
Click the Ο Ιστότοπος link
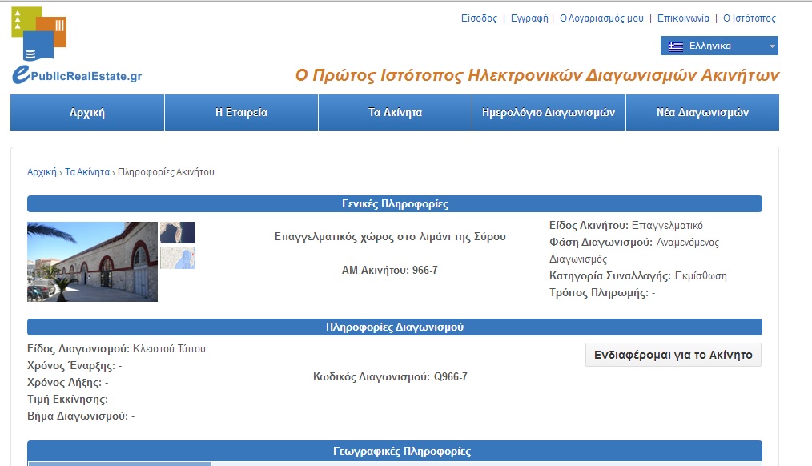[750, 18]
